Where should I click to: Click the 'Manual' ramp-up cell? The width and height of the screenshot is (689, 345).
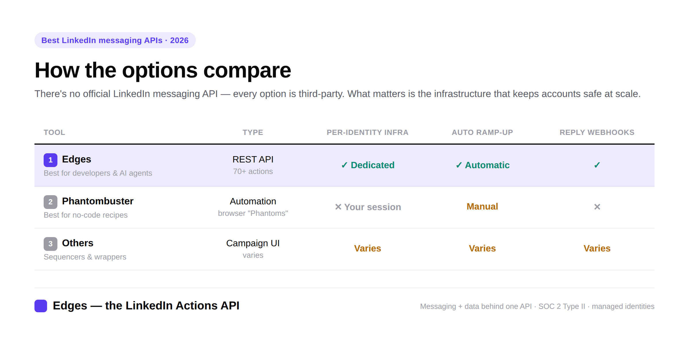[x=482, y=206]
